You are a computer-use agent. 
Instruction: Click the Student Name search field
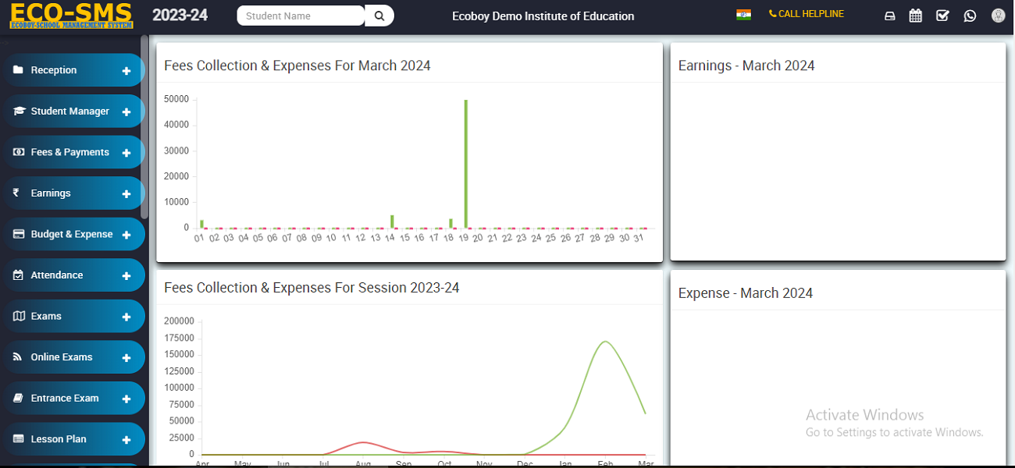click(x=300, y=16)
